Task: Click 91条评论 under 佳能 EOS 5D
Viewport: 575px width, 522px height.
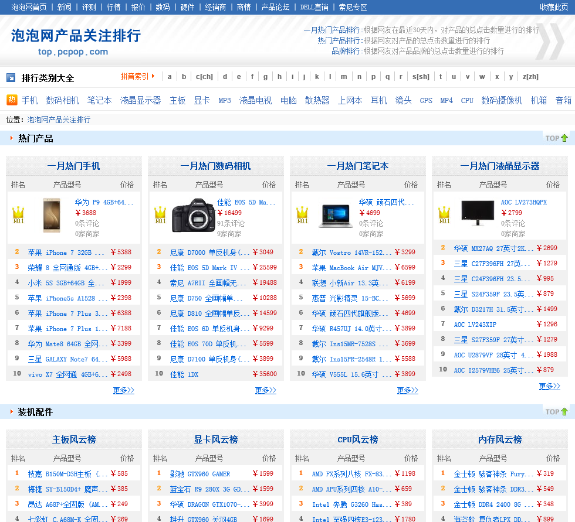Action: click(x=231, y=223)
